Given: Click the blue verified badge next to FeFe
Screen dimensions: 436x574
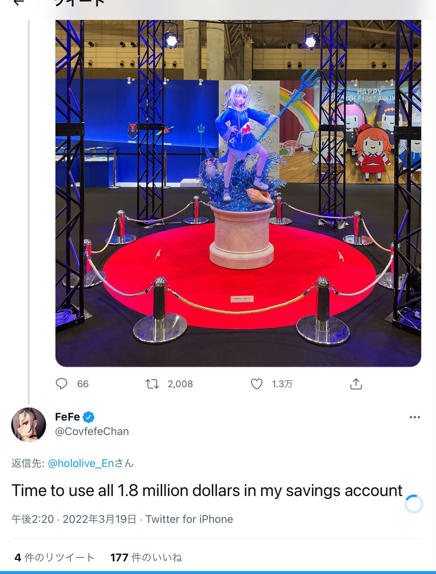Looking at the screenshot, I should click(89, 417).
